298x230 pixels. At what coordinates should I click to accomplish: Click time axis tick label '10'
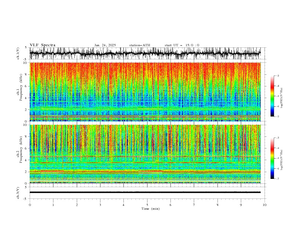265,205
